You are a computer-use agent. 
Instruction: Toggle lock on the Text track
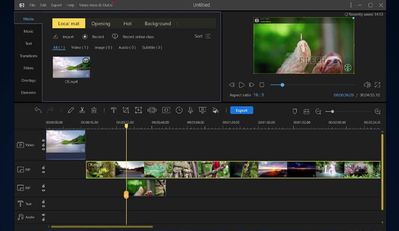click(x=43, y=202)
